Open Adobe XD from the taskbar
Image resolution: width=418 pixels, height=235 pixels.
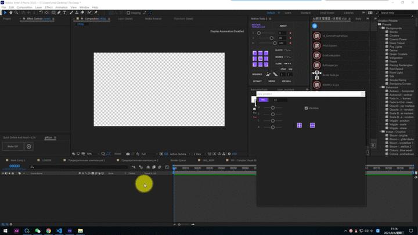coord(16,231)
